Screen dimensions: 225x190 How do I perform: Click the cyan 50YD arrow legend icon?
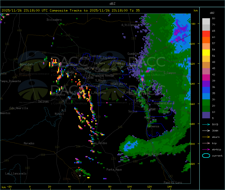point(206,124)
